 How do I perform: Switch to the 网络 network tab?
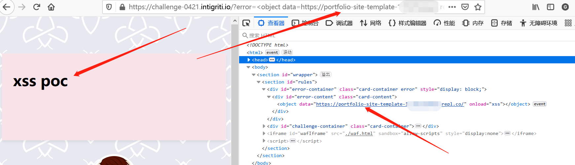tap(371, 23)
